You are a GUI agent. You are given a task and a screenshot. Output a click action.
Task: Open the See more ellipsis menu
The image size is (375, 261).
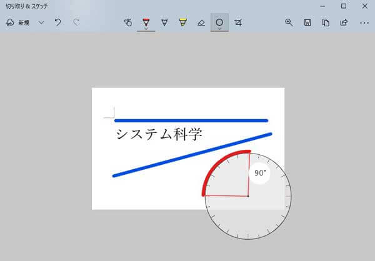364,23
